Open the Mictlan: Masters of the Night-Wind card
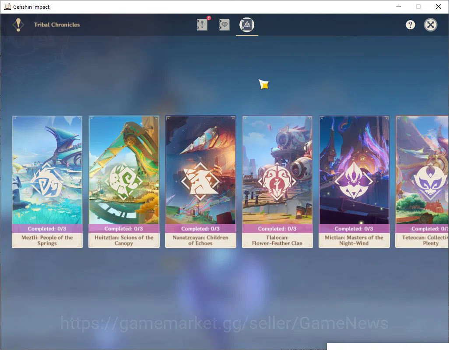The height and width of the screenshot is (350, 449). [x=354, y=182]
